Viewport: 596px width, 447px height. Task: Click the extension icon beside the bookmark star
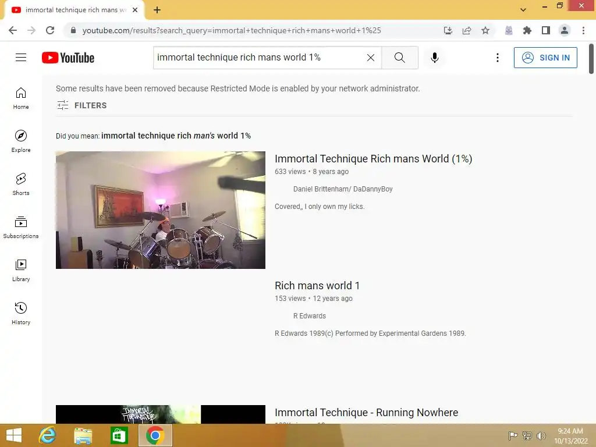click(x=509, y=30)
